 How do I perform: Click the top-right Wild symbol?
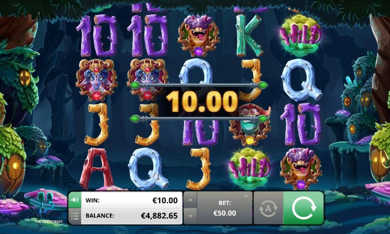(300, 35)
